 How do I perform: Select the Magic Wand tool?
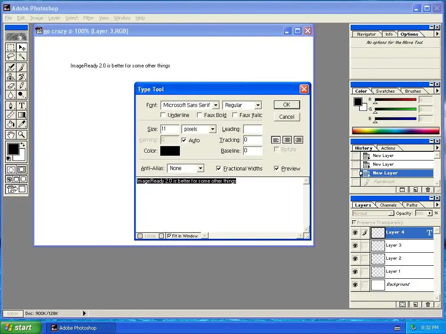pyautogui.click(x=22, y=57)
